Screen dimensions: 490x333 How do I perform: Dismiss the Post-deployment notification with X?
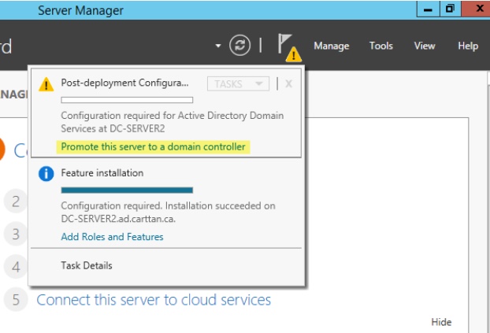coord(289,83)
